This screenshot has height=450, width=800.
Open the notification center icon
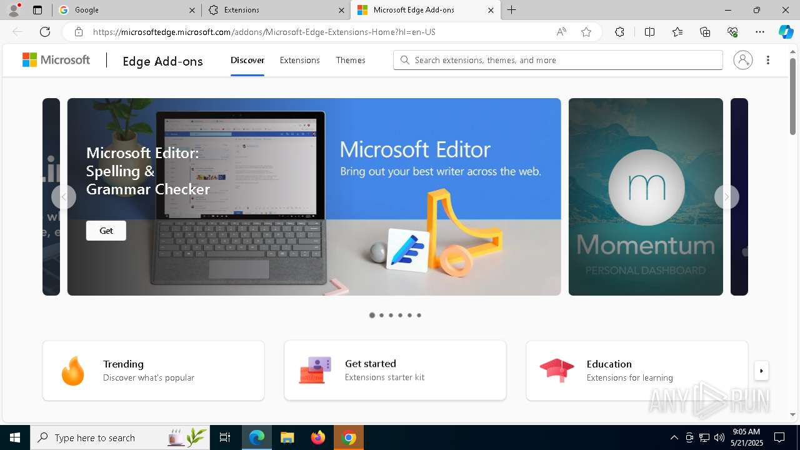click(x=780, y=437)
